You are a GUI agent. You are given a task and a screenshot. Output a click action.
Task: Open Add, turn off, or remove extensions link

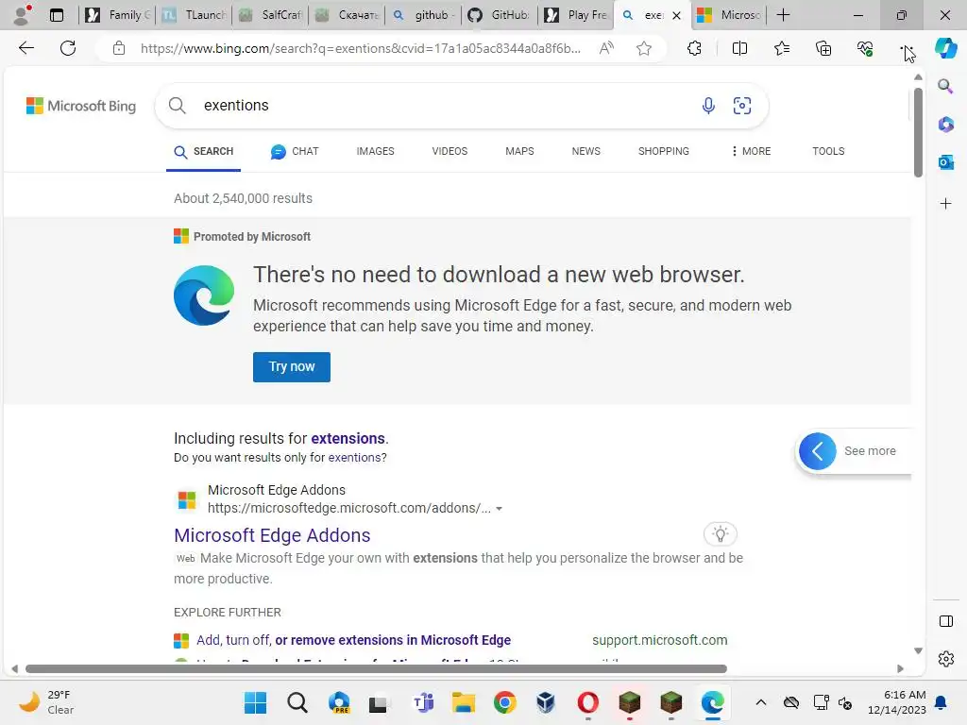point(353,640)
